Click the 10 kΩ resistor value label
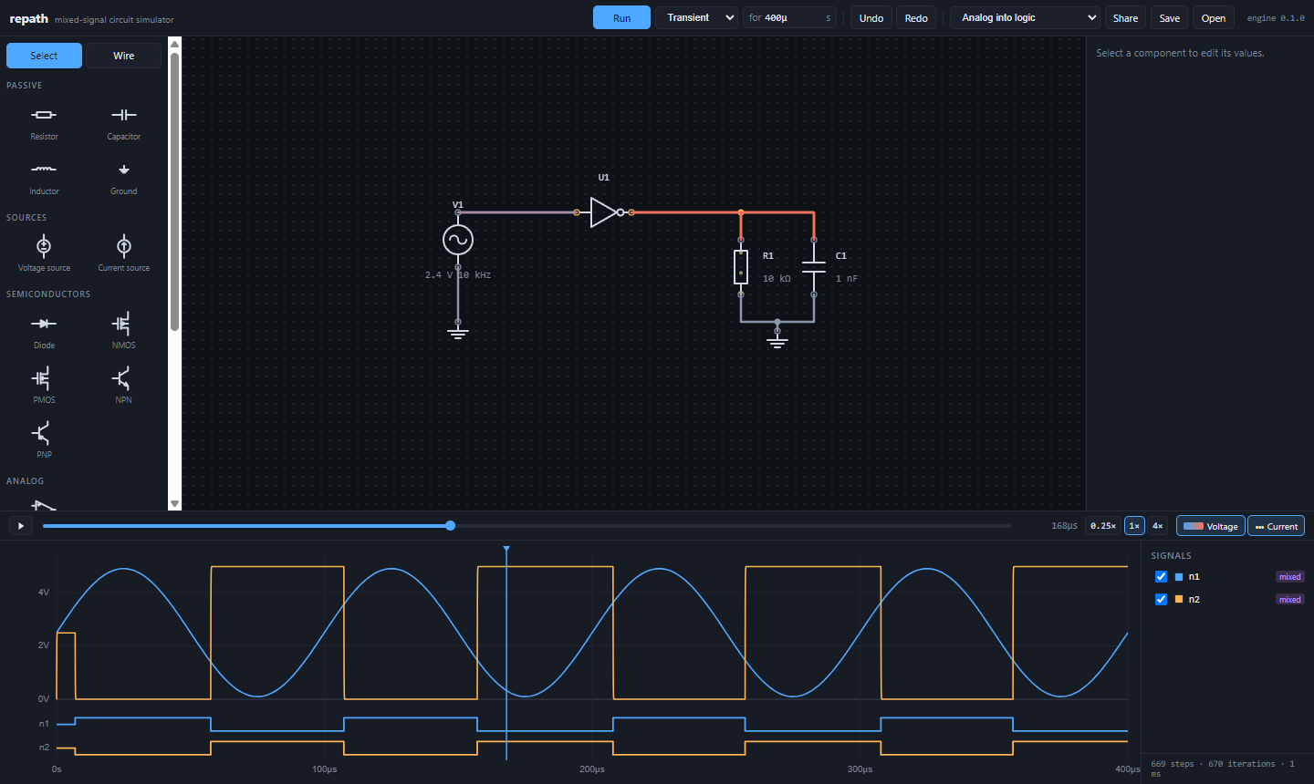 [x=777, y=278]
